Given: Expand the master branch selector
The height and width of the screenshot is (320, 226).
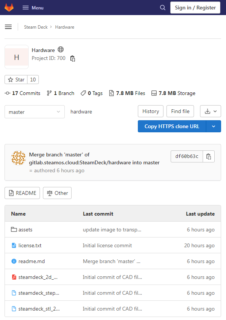Looking at the screenshot, I should (35, 112).
